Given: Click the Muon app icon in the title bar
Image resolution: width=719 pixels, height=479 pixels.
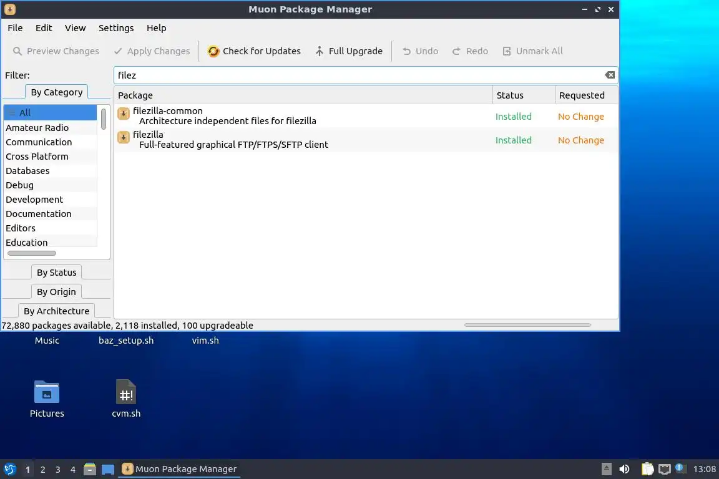Looking at the screenshot, I should (9, 9).
